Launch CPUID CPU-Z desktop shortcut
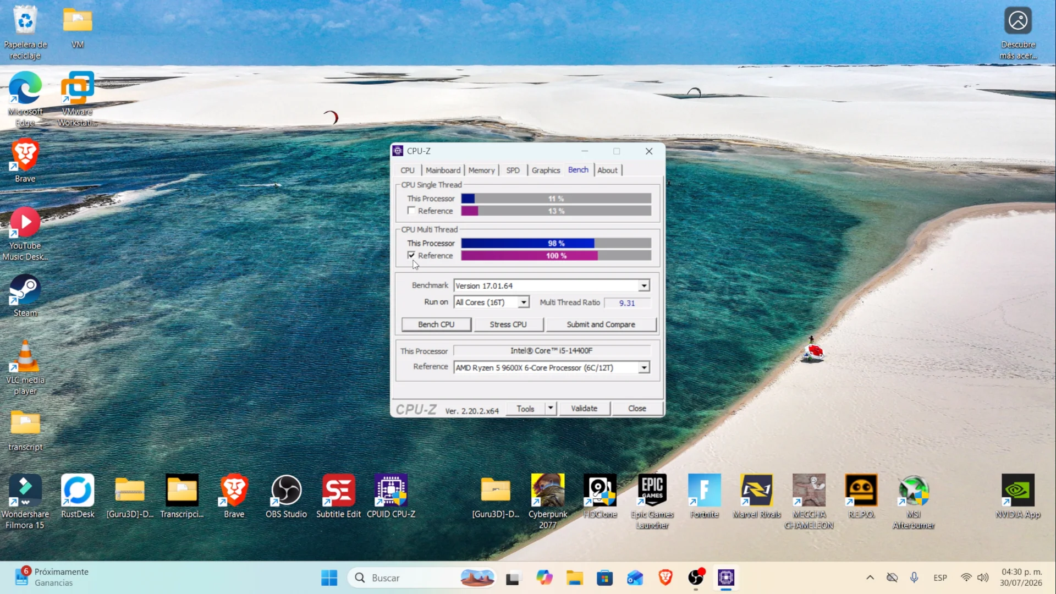1056x594 pixels. [391, 496]
